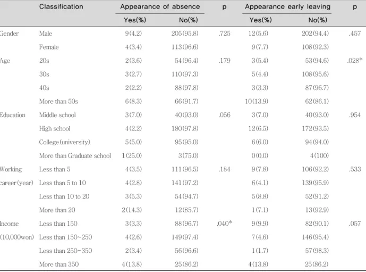
Task: Click the p-value '.057' for Income
Action: (x=355, y=224)
